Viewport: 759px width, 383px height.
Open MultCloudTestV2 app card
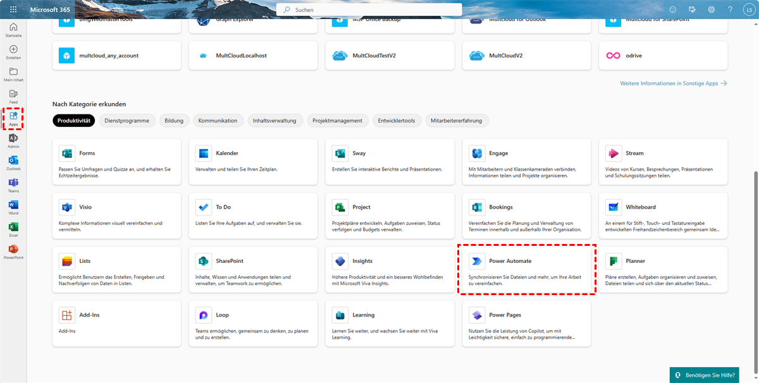coord(390,56)
